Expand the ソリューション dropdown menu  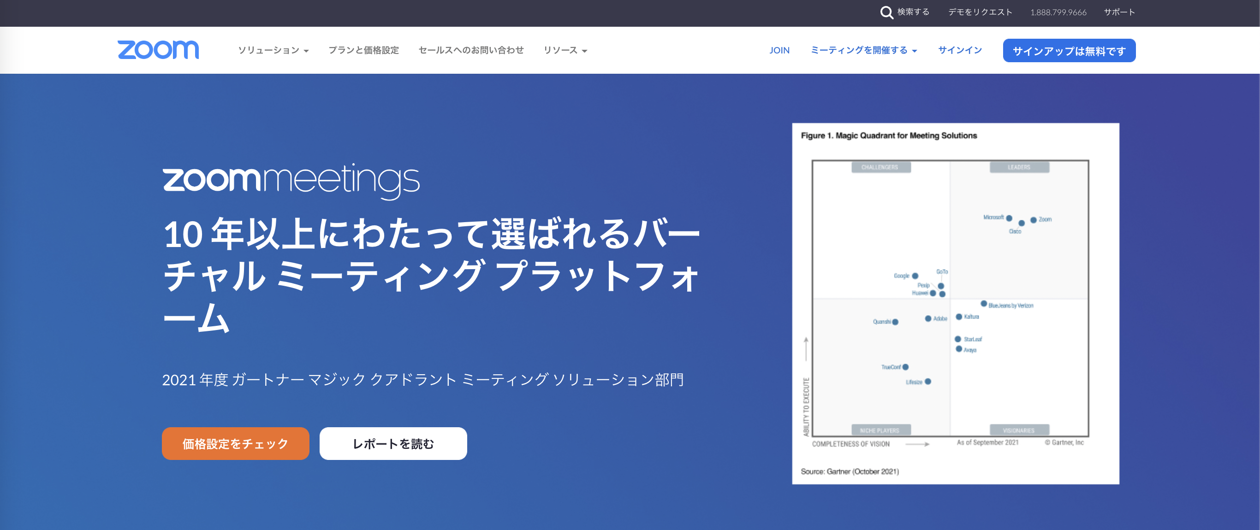click(273, 50)
